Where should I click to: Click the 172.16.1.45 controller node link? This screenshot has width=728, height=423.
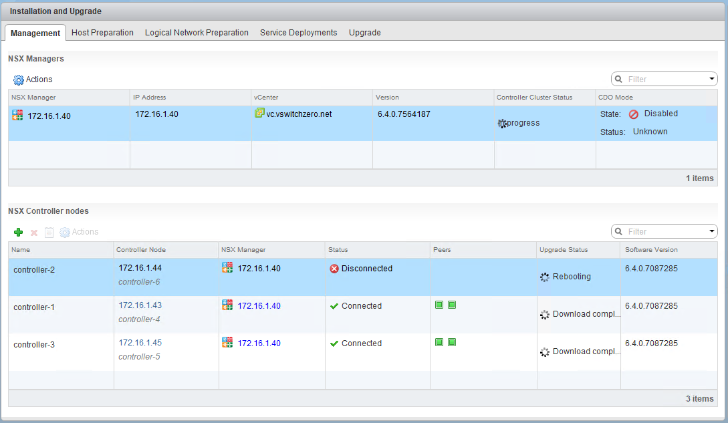coord(140,343)
